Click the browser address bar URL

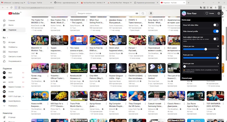point(38,8)
